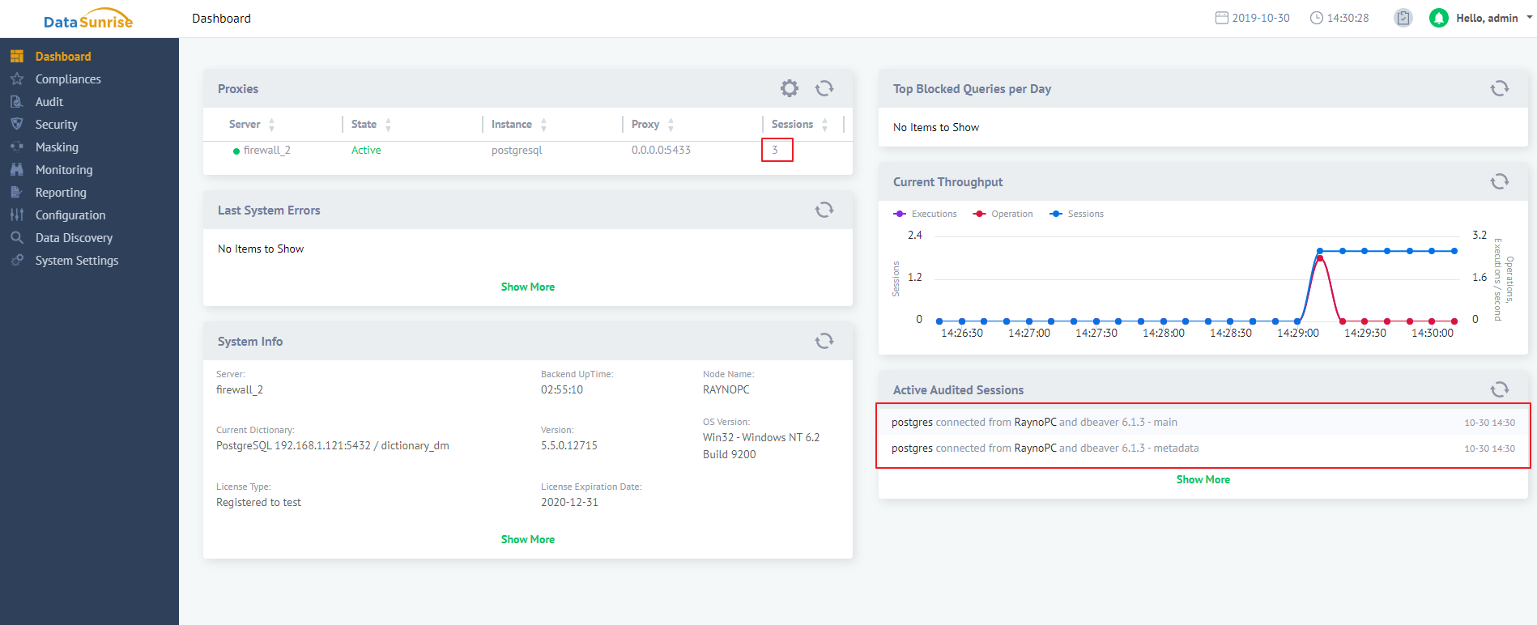Click Show More under Active Audited Sessions

pos(1203,479)
